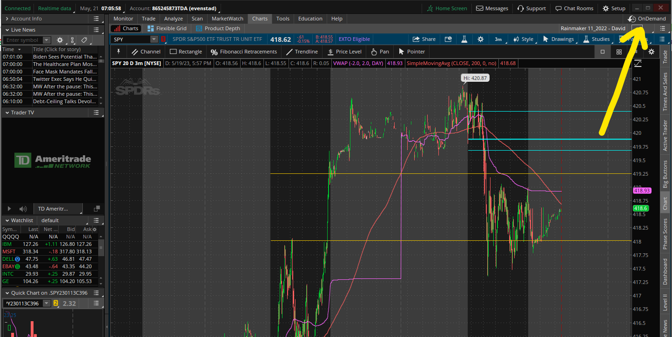Open the Quick Chart header menu icon
The width and height of the screenshot is (672, 337).
pyautogui.click(x=96, y=293)
